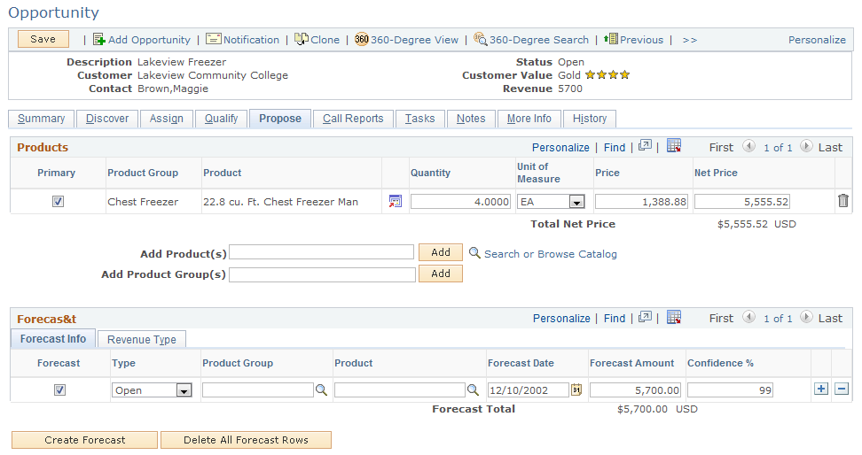Click Add button next to Add Product Group(s)

(441, 274)
